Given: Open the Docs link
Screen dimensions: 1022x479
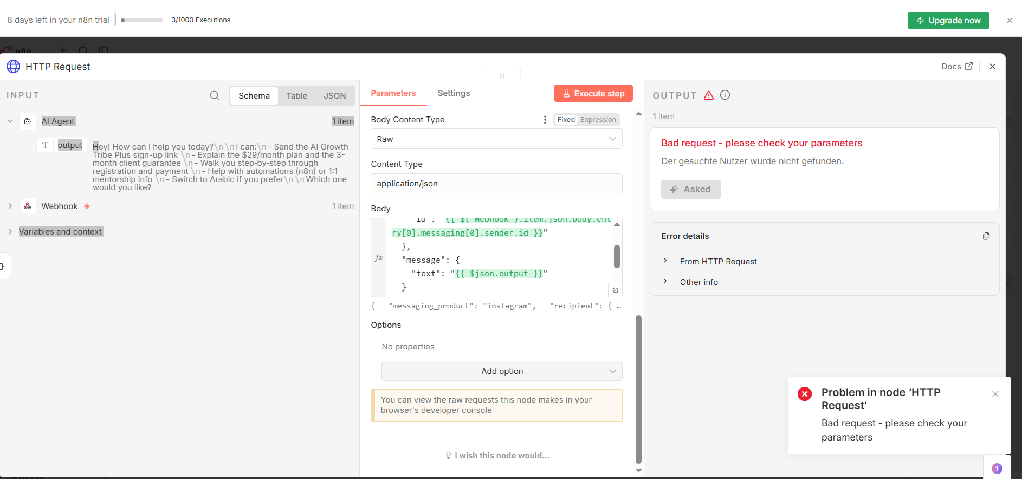Looking at the screenshot, I should point(957,67).
